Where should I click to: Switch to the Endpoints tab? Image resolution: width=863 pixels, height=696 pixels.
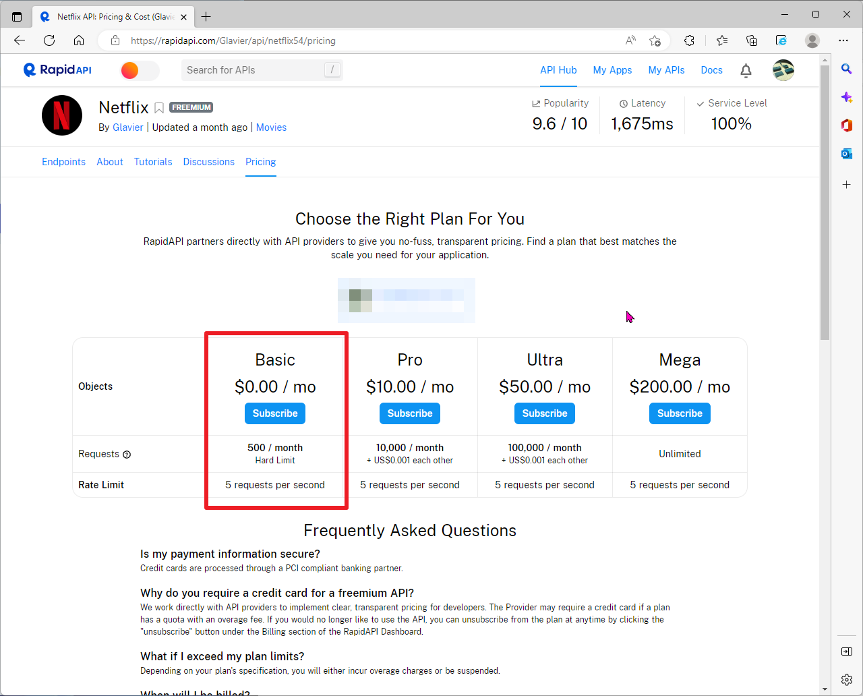point(63,162)
